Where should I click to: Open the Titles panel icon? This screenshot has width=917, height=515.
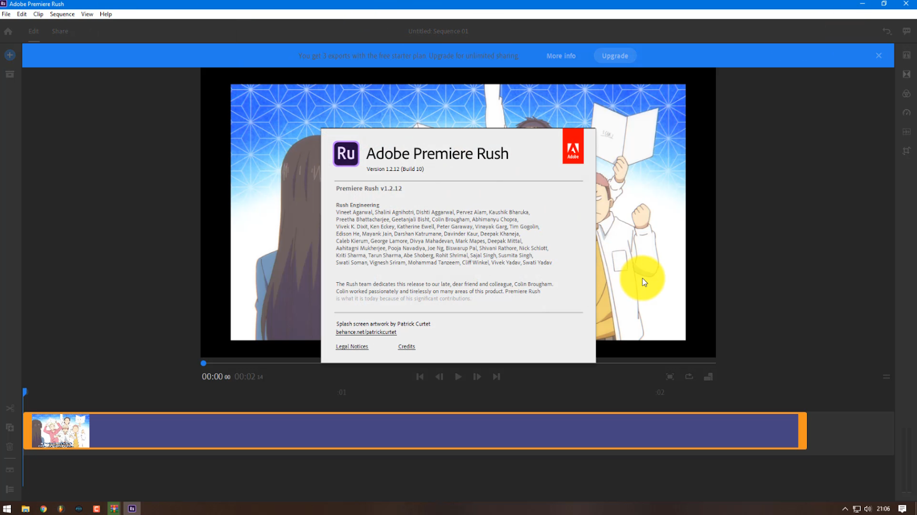[x=907, y=55]
